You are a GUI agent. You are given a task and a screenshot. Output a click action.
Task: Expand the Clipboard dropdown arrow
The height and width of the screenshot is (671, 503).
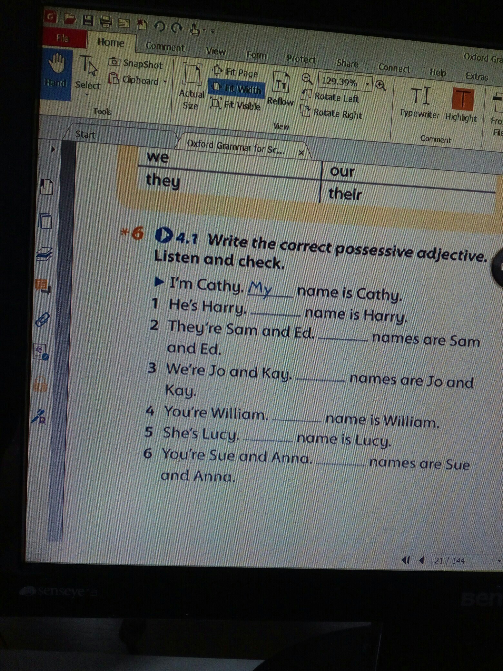click(x=165, y=82)
